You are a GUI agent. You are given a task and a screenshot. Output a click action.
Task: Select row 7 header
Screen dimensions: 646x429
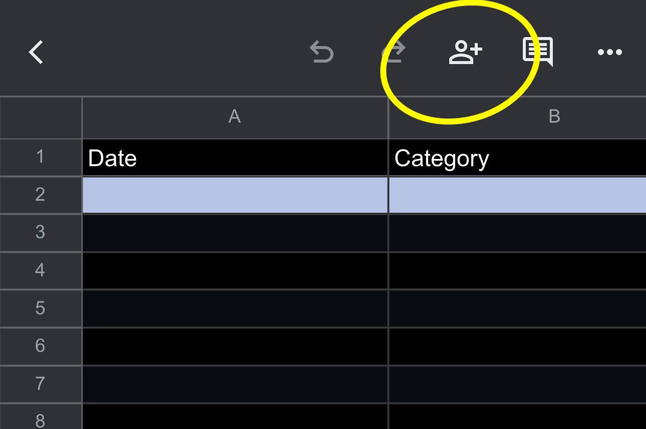click(x=40, y=384)
